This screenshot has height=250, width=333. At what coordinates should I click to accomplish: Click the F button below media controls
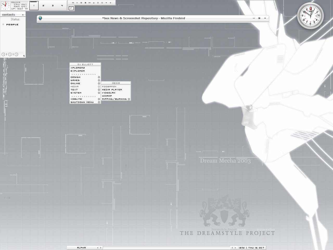(x=71, y=8)
